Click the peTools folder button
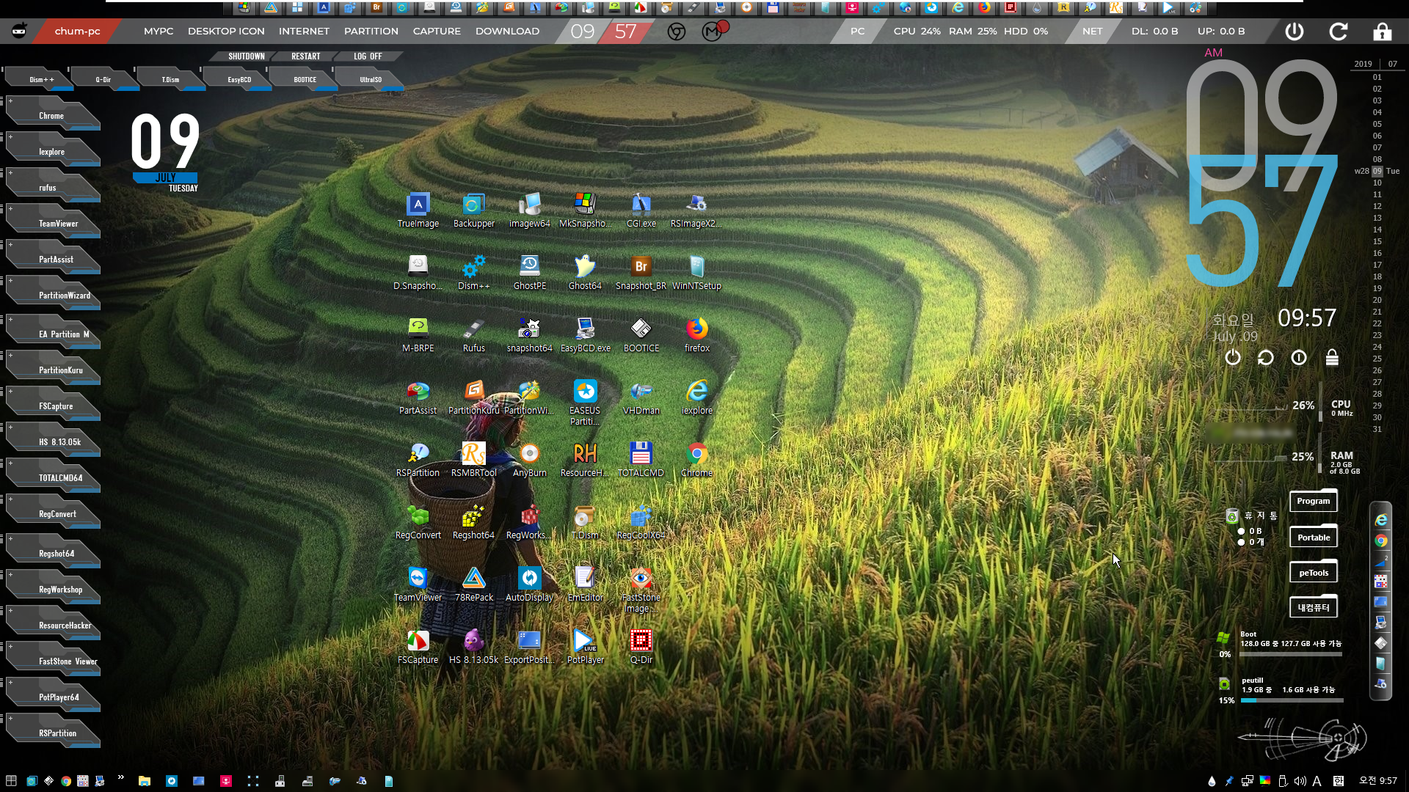 pyautogui.click(x=1313, y=572)
